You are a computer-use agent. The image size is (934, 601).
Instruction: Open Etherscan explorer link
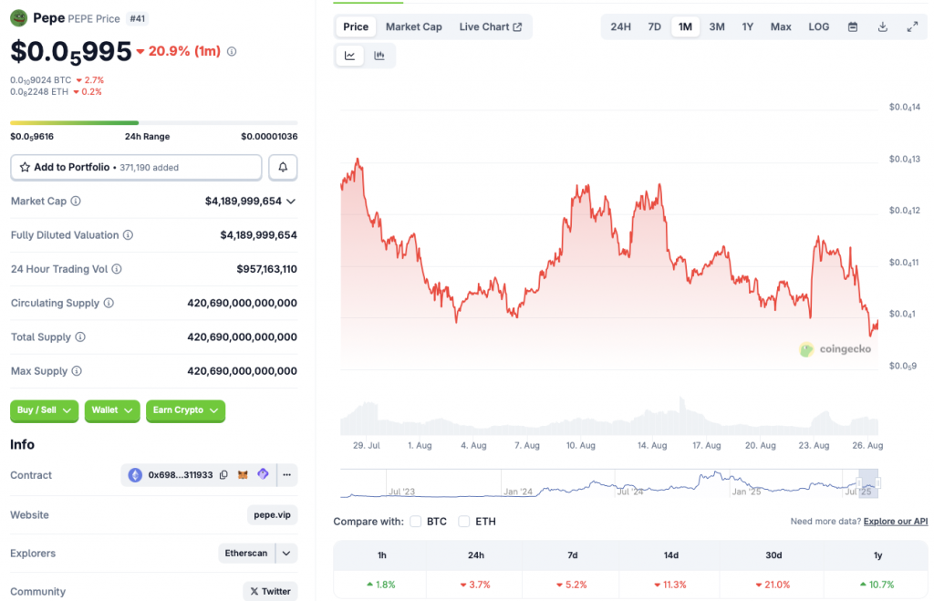pyautogui.click(x=246, y=554)
